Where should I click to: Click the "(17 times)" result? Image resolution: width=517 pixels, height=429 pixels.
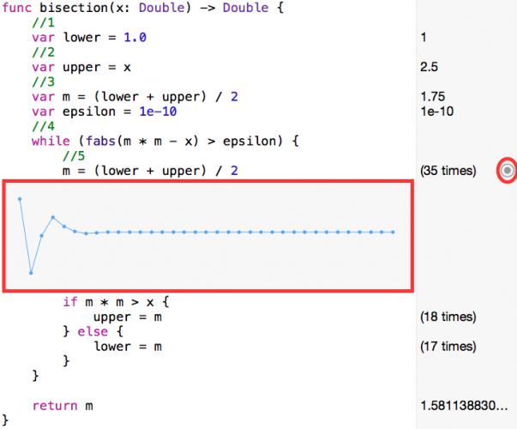pos(448,347)
